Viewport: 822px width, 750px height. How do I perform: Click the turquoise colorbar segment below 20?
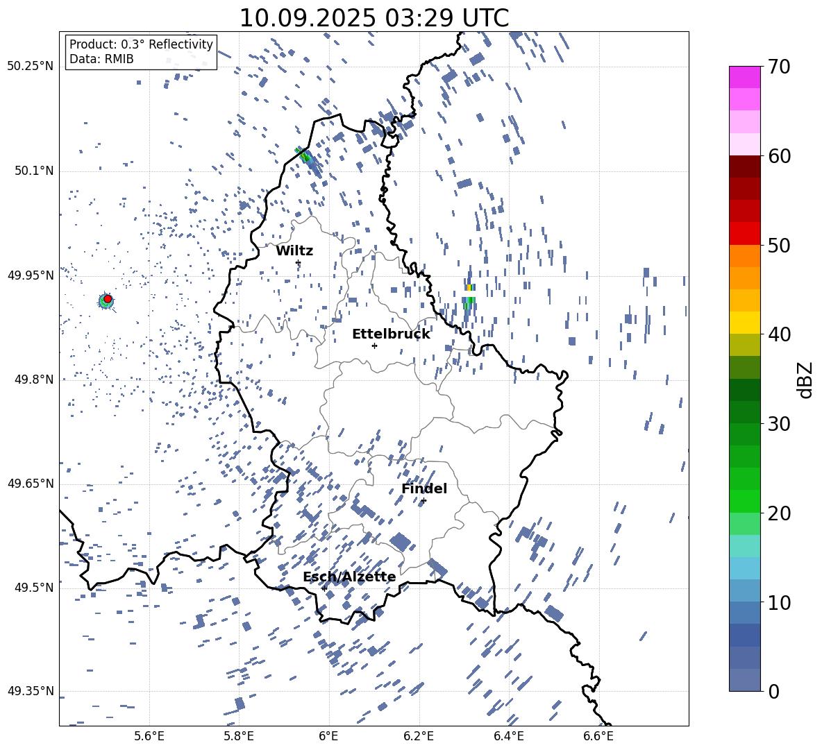(744, 546)
